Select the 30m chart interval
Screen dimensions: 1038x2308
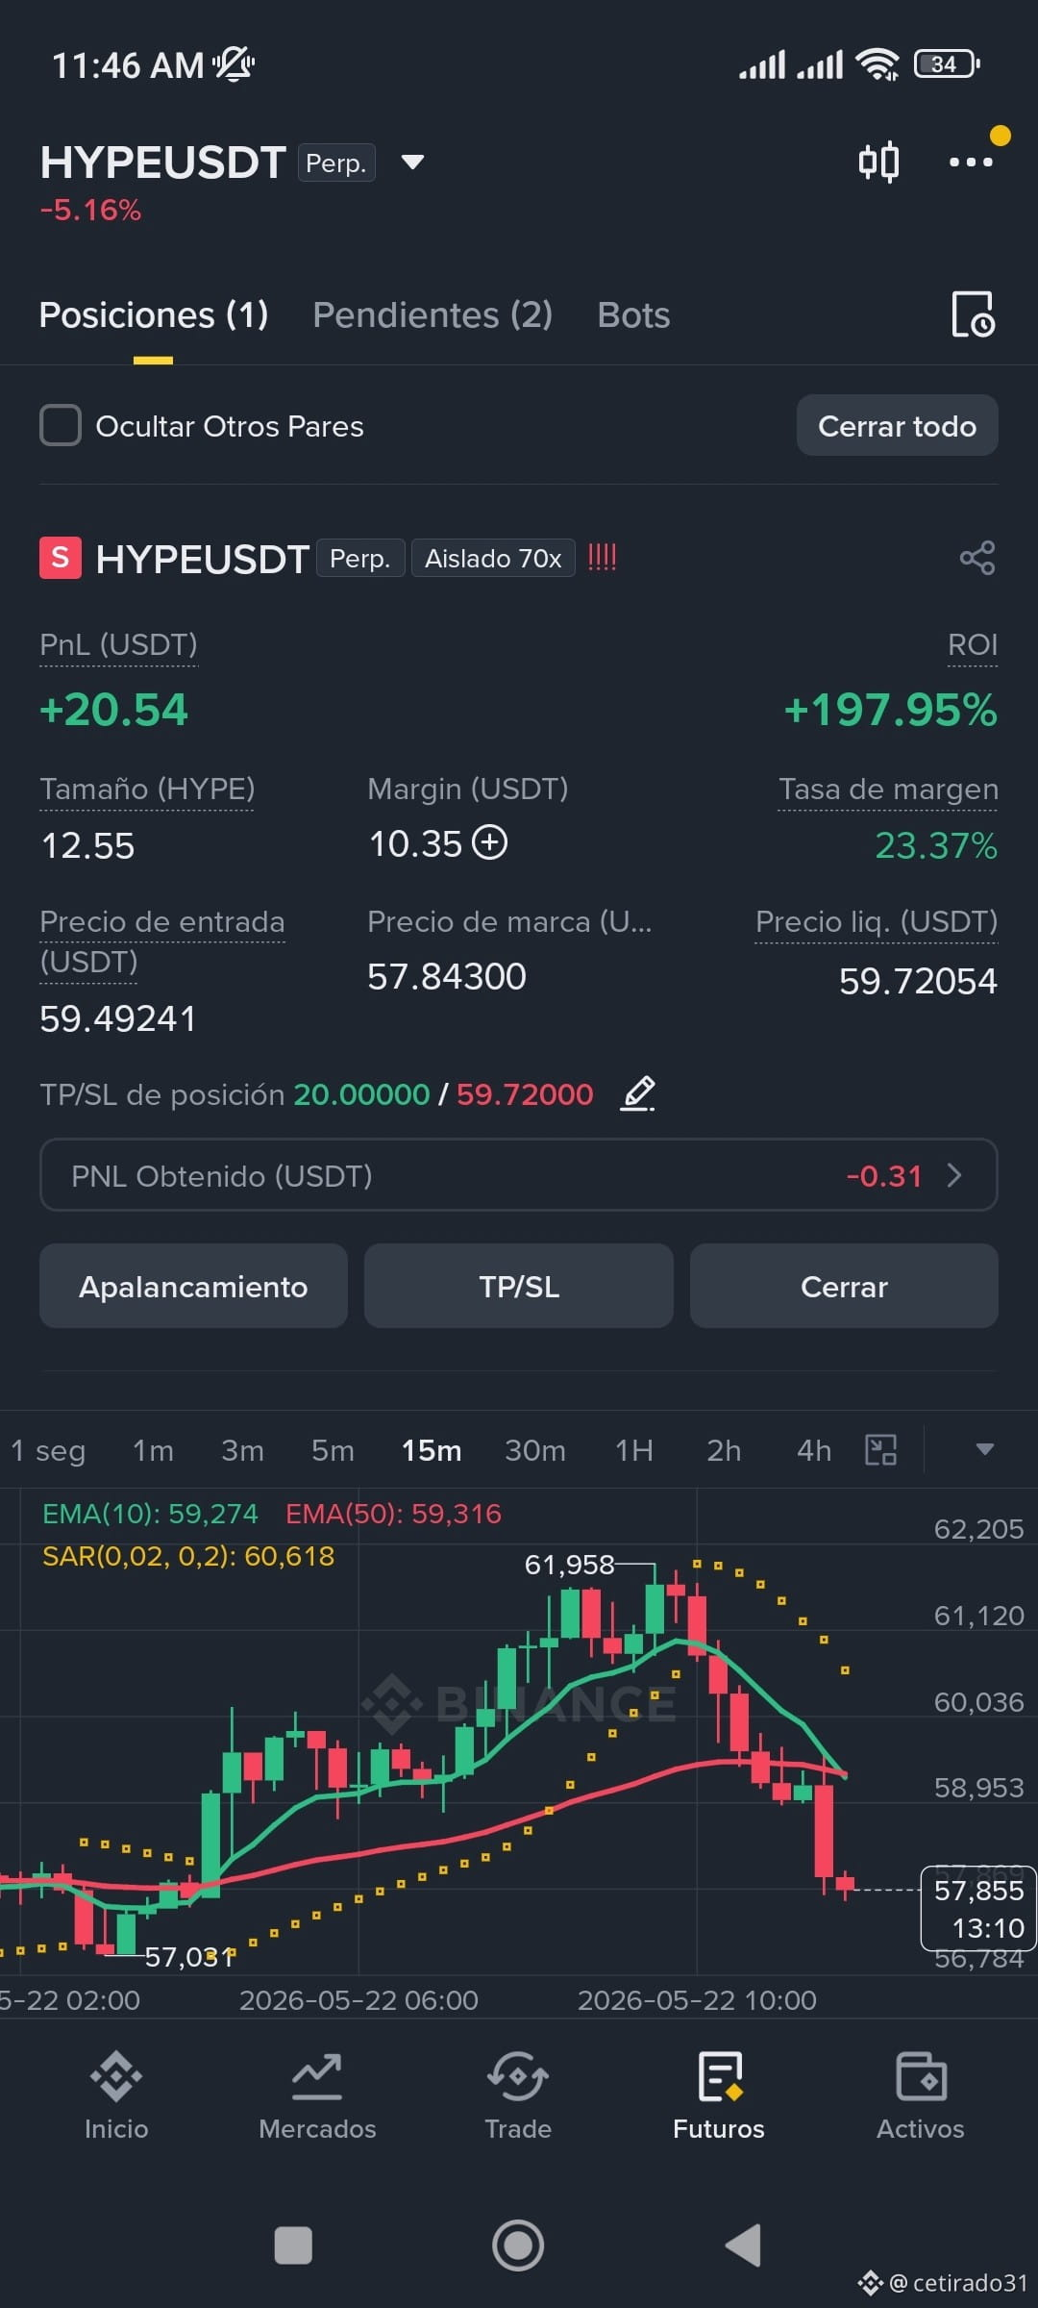(535, 1450)
